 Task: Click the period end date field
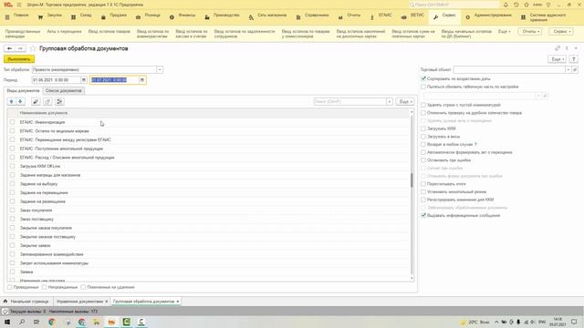[115, 80]
